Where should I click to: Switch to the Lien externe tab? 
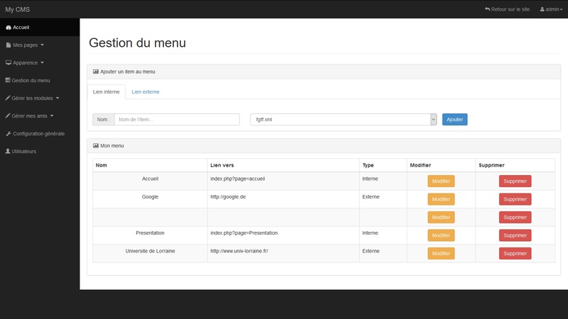146,92
